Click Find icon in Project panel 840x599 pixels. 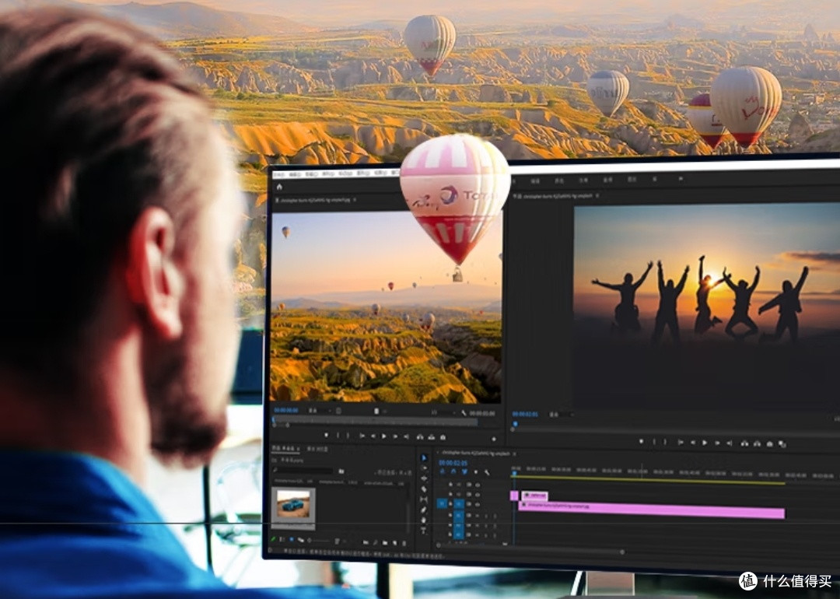pyautogui.click(x=375, y=543)
